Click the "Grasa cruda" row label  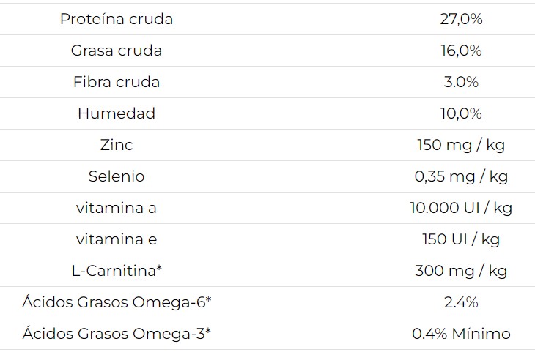[117, 51]
